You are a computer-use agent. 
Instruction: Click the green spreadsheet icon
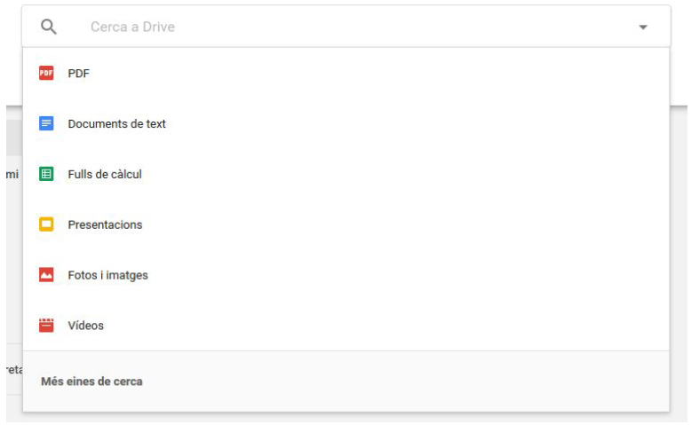(x=46, y=175)
